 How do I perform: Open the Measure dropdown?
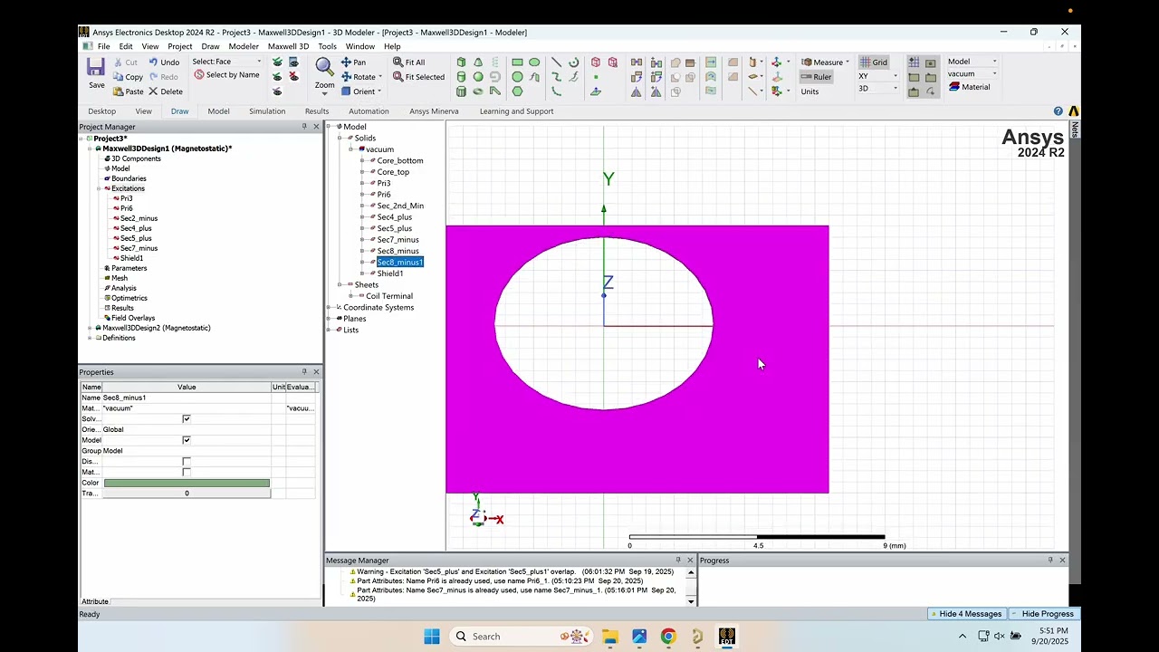[848, 62]
